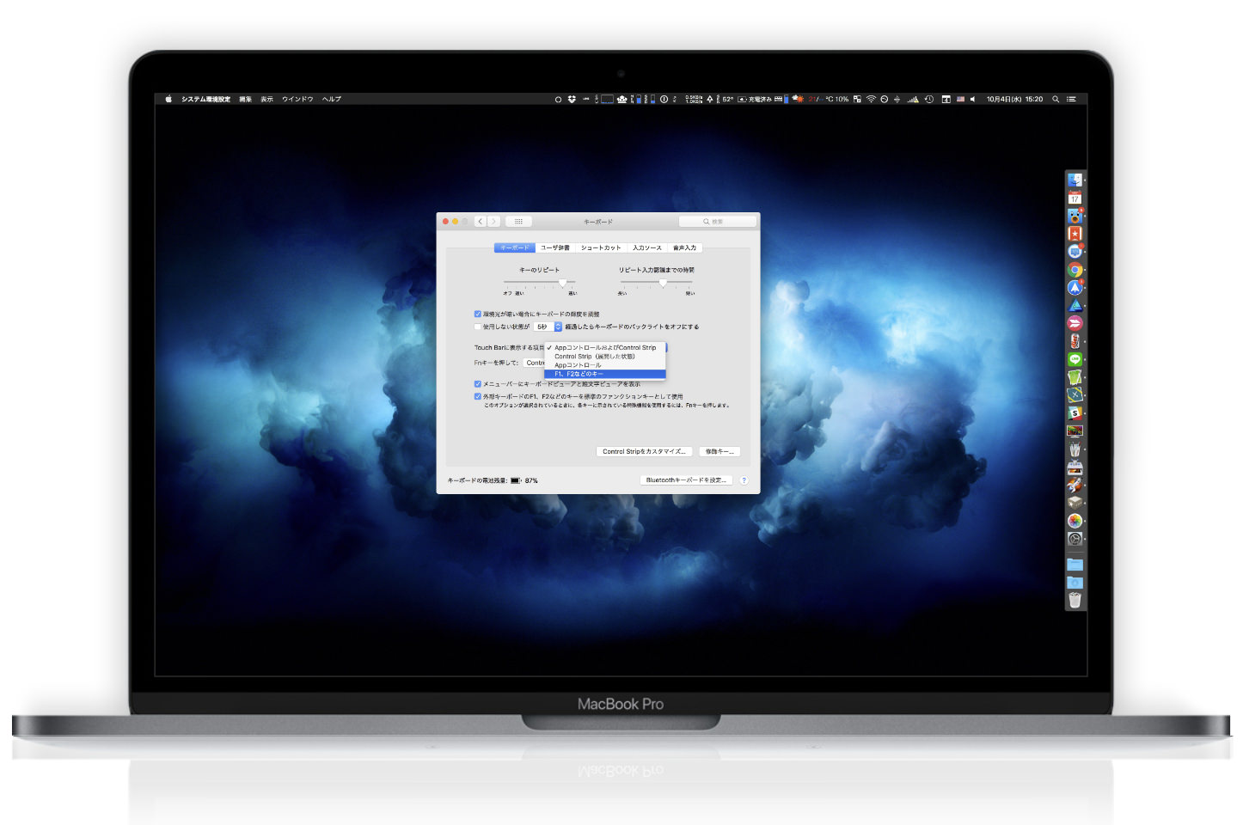Open the ウインドウ menu
Screen dimensions: 1243x825
coord(297,99)
